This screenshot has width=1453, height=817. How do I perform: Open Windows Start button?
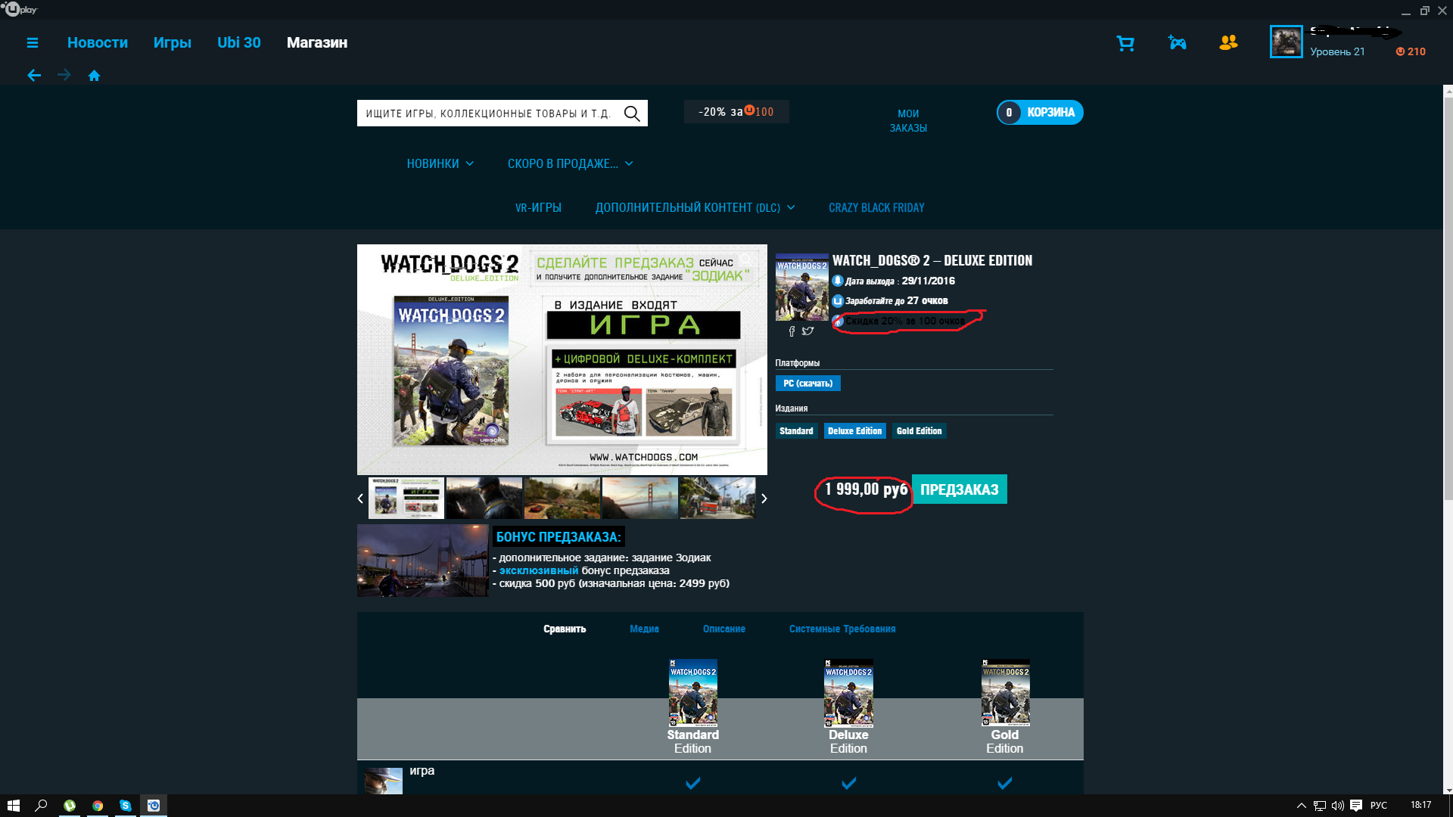point(13,806)
